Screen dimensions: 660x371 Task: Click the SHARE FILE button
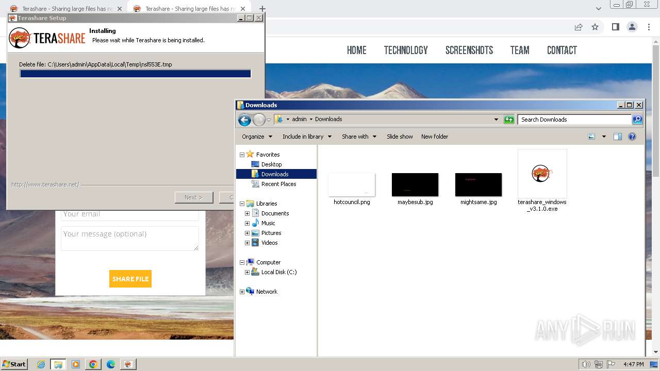[130, 279]
